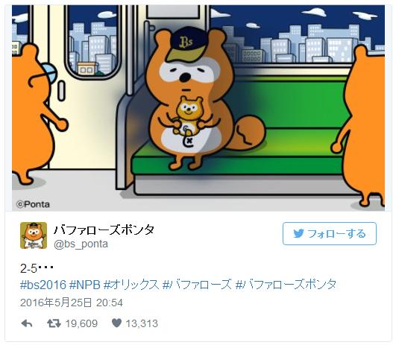Screen dimensions: 396x345
Task: Open the #バファローズ hashtag
Action: [x=197, y=285]
